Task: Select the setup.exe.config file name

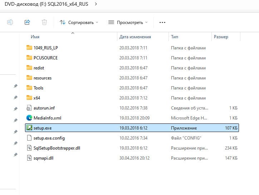Action: (49, 138)
